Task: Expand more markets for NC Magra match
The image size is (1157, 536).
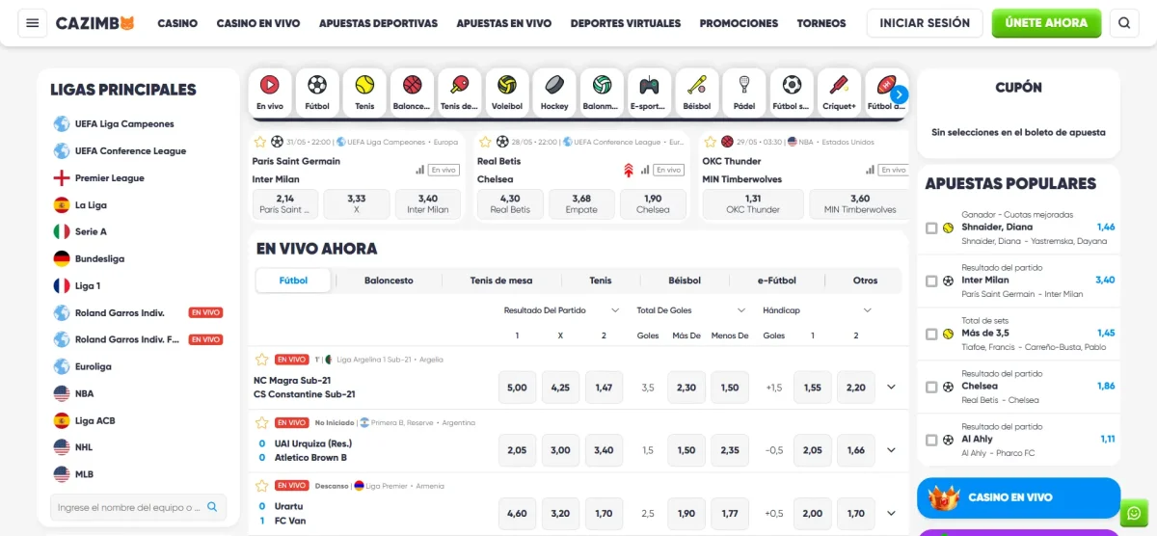Action: (x=891, y=388)
